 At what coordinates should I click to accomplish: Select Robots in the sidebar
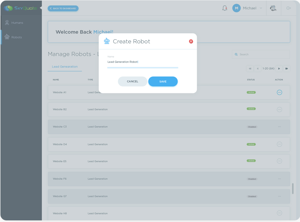click(17, 37)
